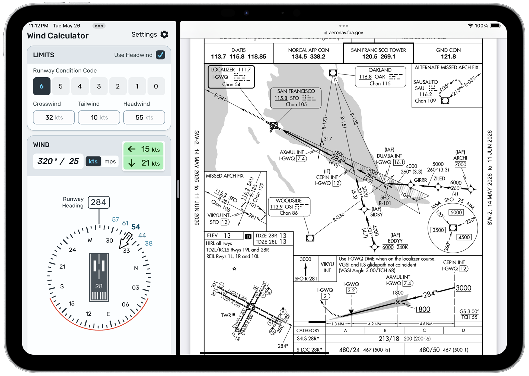Tap the GS 3.00° TCH 55 note
The image size is (529, 376).
(469, 314)
